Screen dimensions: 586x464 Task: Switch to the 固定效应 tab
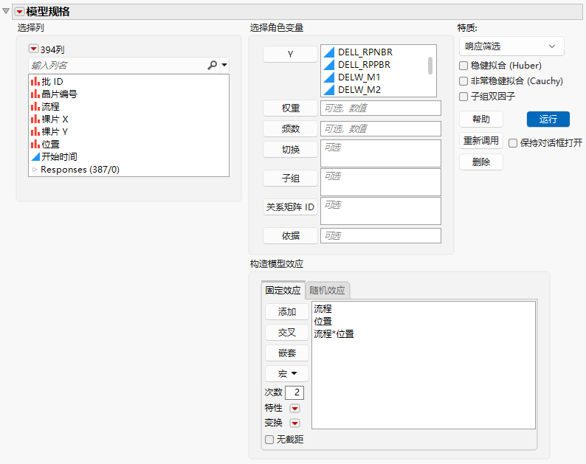(283, 291)
